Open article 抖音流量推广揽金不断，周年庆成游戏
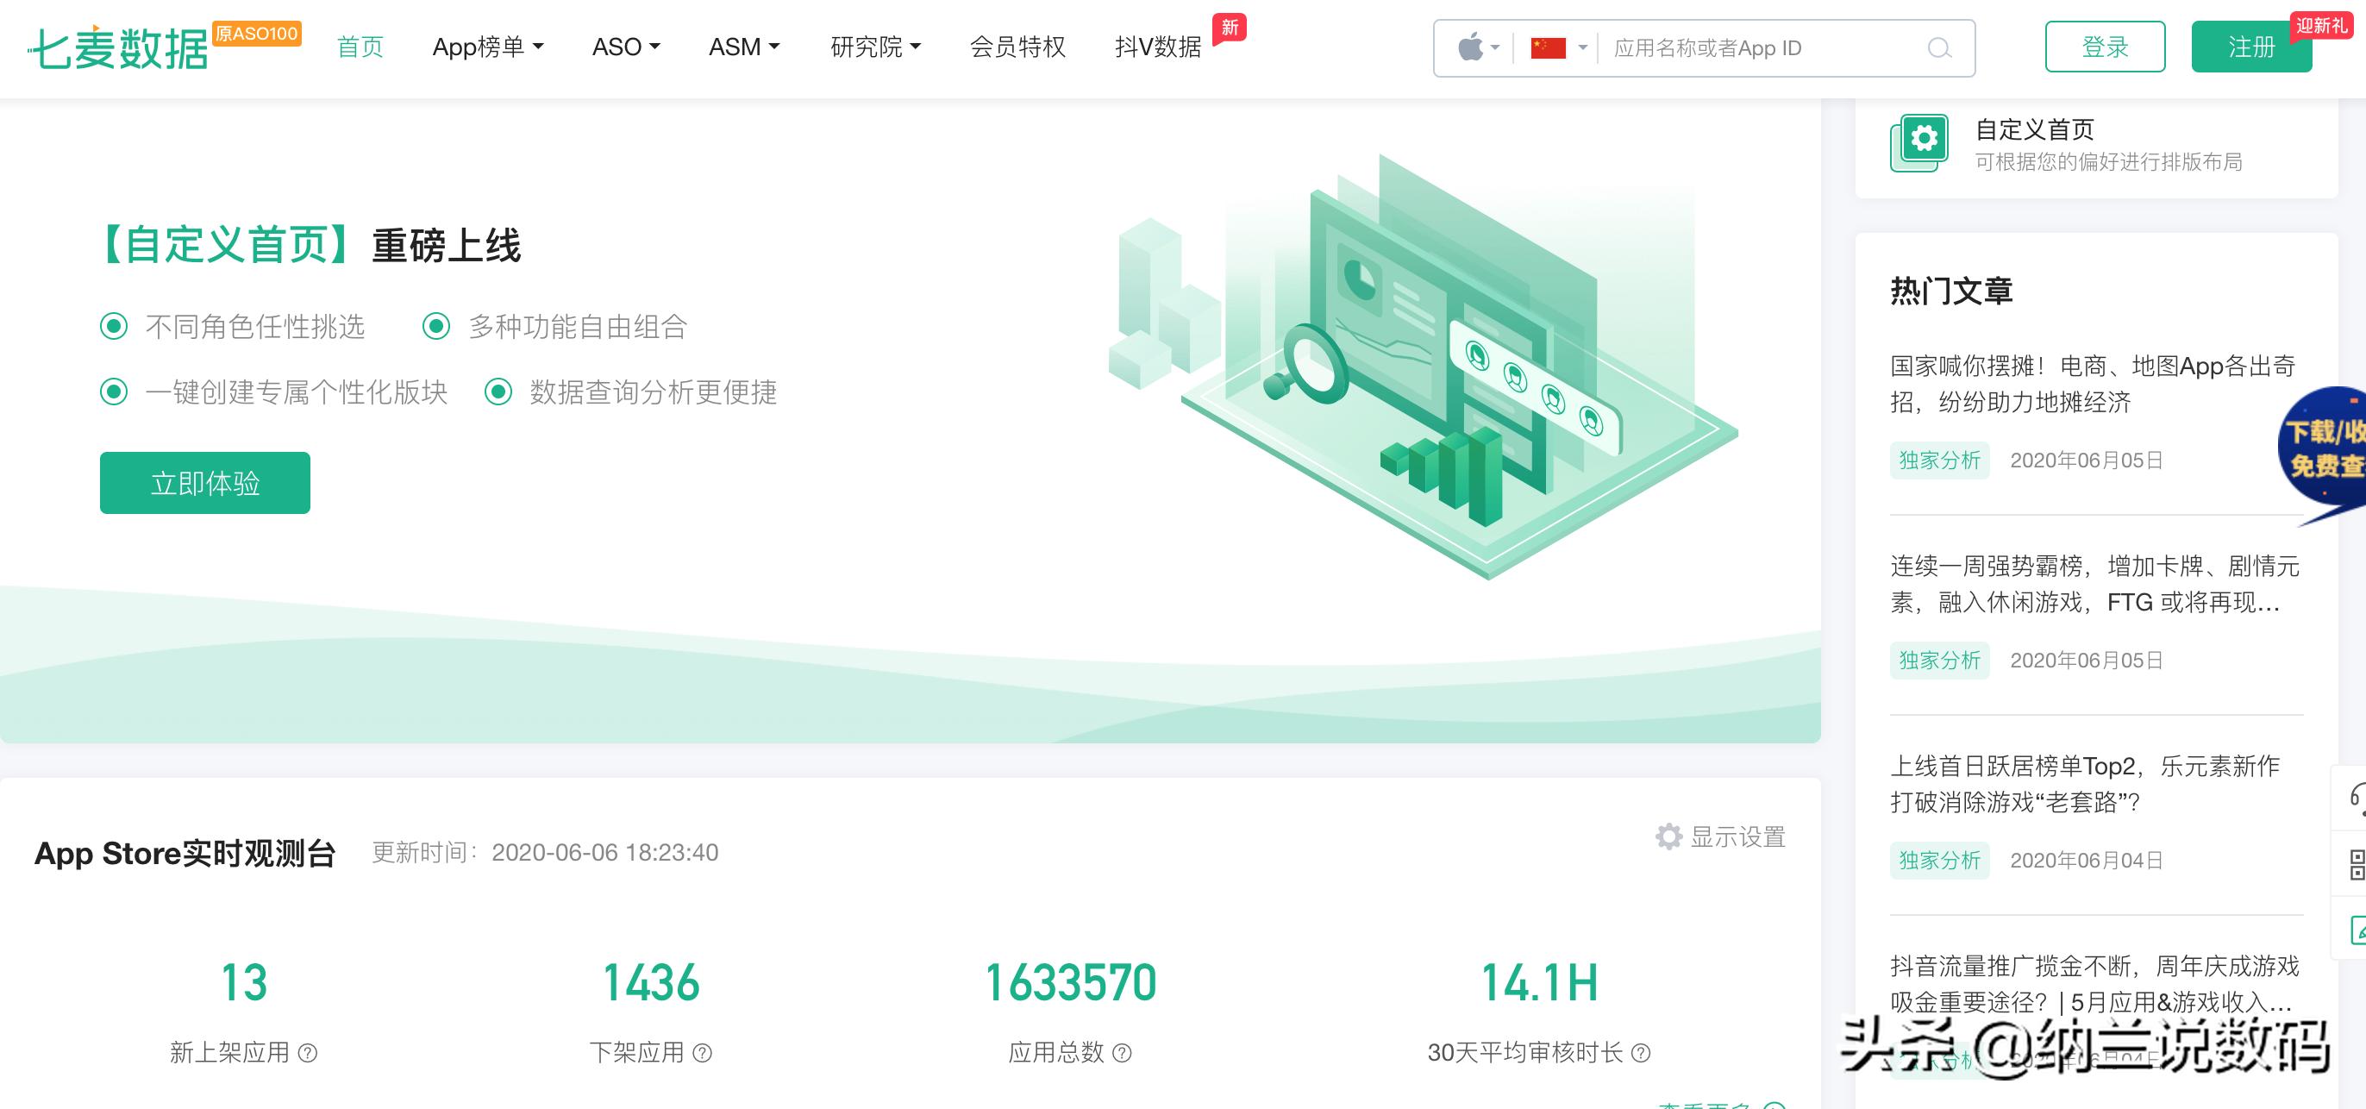2366x1109 pixels. (2094, 984)
